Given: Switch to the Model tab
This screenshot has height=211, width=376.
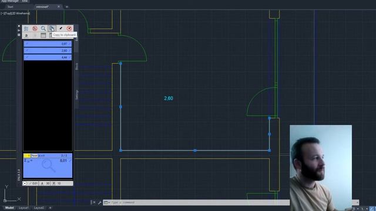Looking at the screenshot, I should (9, 208).
